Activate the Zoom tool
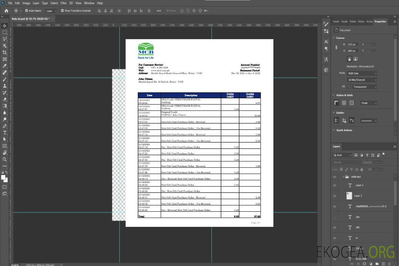The width and height of the screenshot is (399, 266). coord(5,159)
